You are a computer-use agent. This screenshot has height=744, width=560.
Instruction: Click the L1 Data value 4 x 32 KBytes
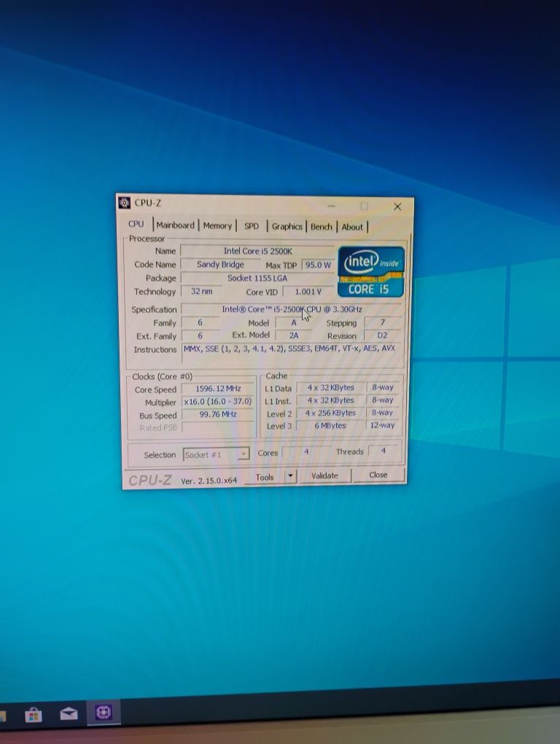[330, 387]
